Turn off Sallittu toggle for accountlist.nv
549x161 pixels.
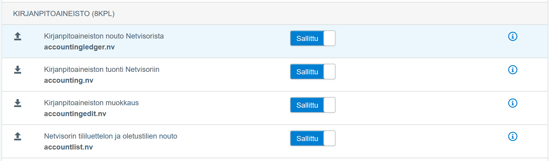click(312, 138)
